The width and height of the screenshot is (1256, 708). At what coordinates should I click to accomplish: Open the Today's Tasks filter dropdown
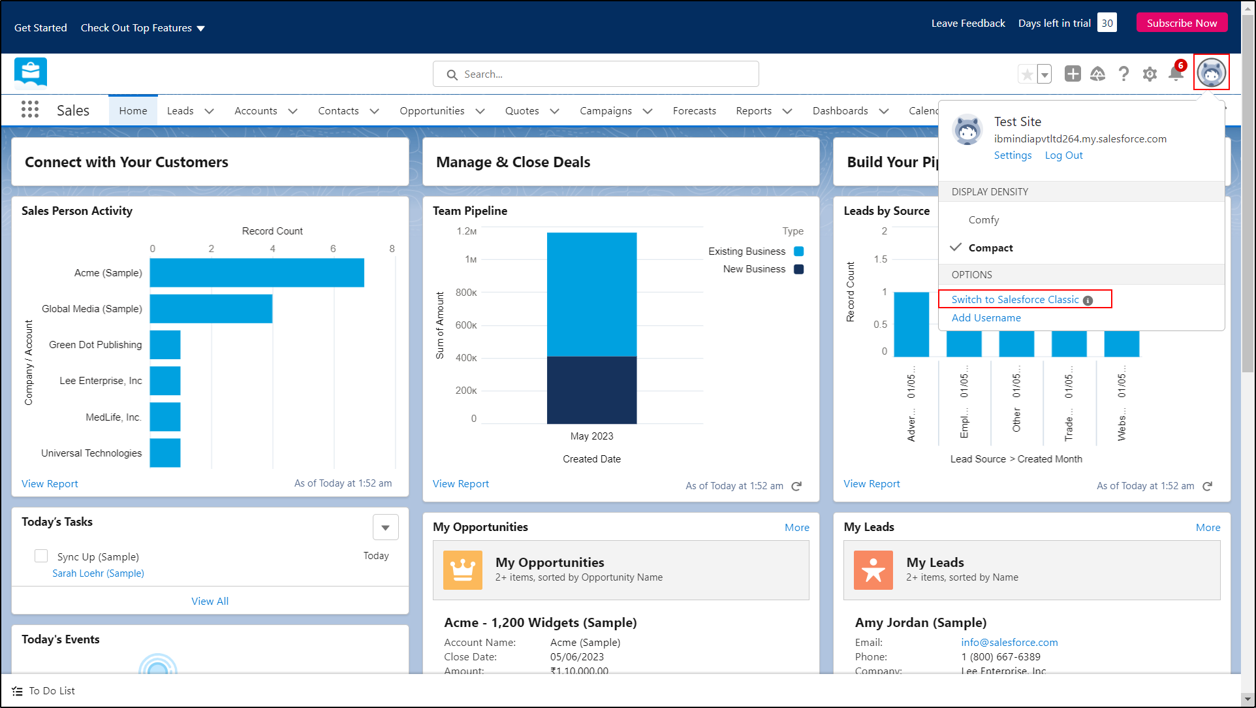[385, 527]
